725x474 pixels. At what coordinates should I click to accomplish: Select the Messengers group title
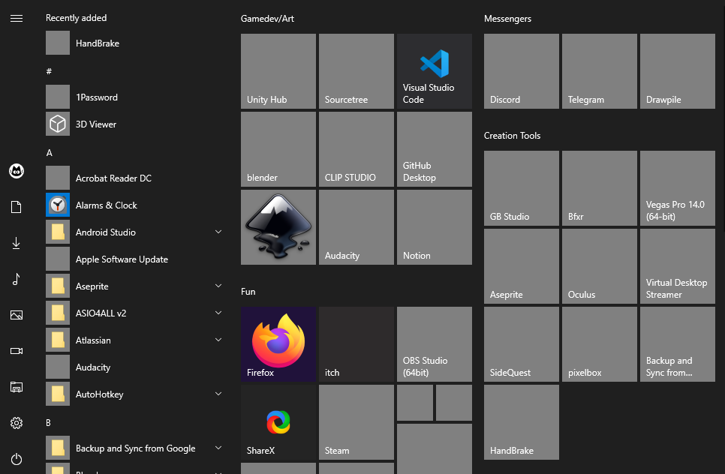[x=507, y=19]
